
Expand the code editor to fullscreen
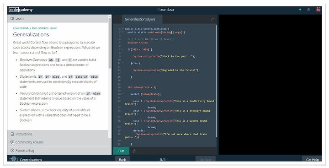212,19
